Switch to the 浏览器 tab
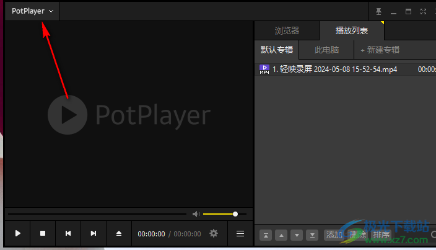The width and height of the screenshot is (436, 250). coord(287,30)
